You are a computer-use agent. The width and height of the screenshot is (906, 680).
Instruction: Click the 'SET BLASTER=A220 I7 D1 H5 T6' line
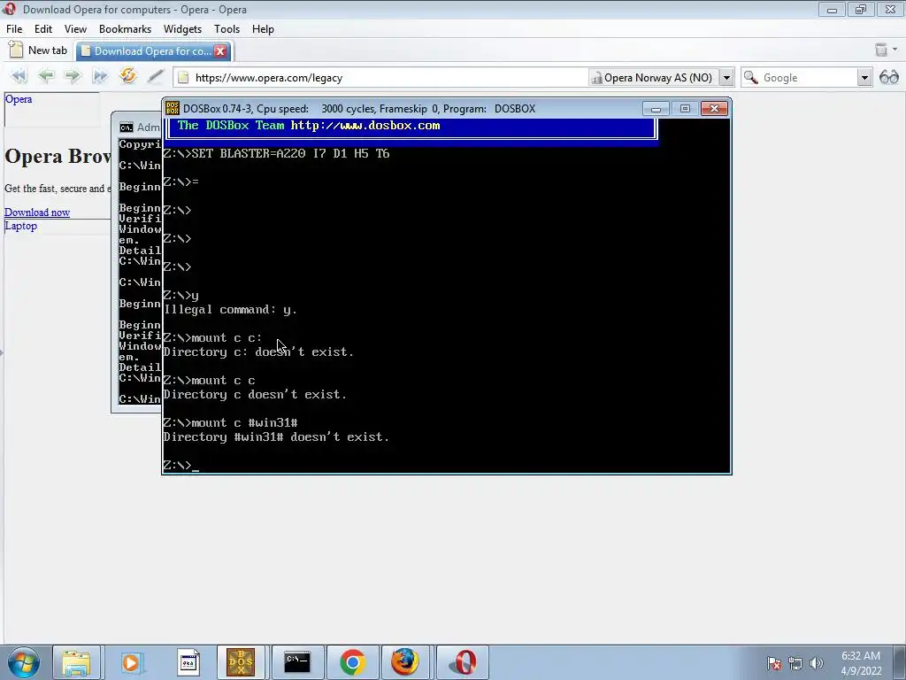point(276,153)
